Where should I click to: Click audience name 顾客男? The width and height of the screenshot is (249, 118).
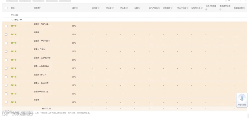(x=36, y=32)
